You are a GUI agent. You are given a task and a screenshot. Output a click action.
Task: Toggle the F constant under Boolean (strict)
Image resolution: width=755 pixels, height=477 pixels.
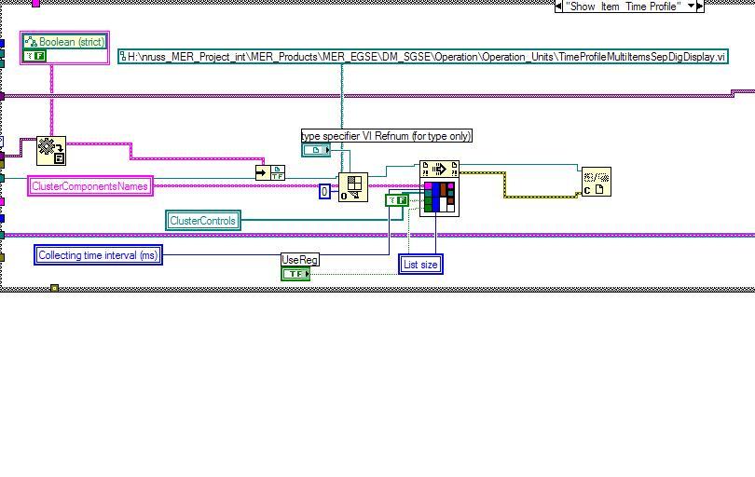[x=34, y=56]
